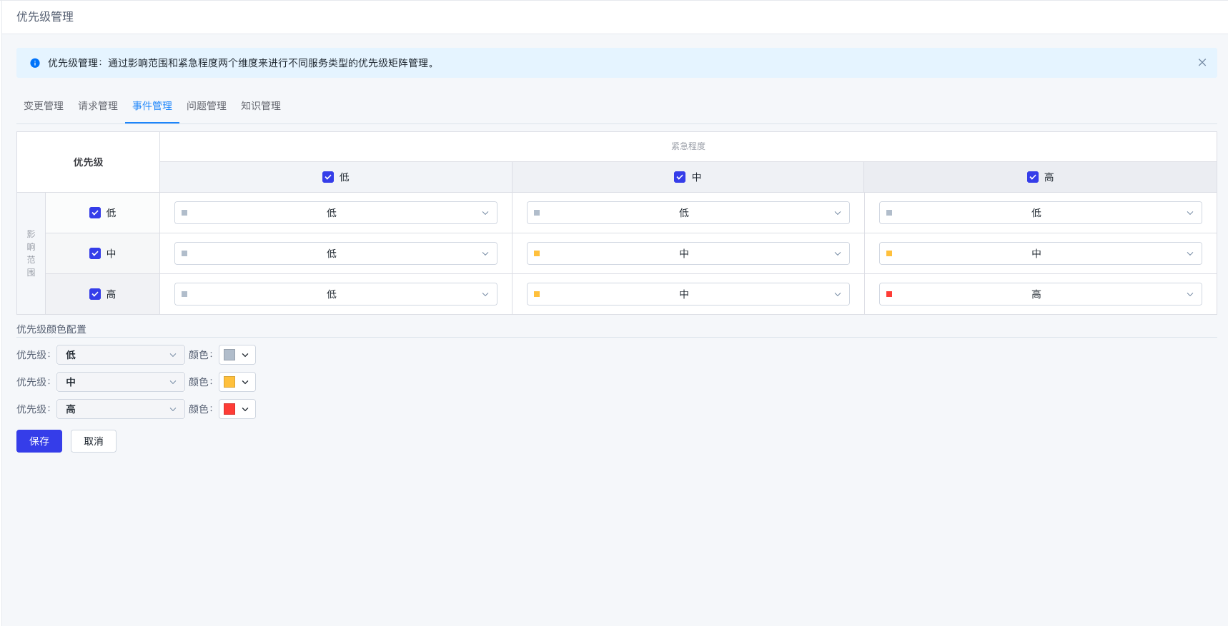This screenshot has height=626, width=1228.
Task: Close the blue info banner
Action: coord(1202,63)
